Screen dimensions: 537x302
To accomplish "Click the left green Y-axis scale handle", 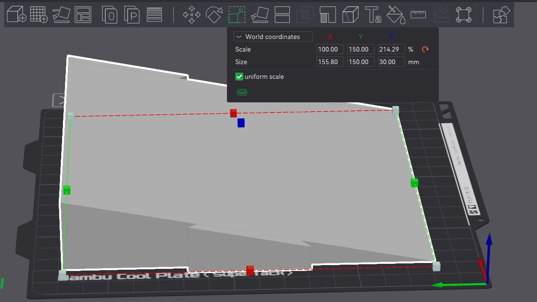I will click(67, 190).
